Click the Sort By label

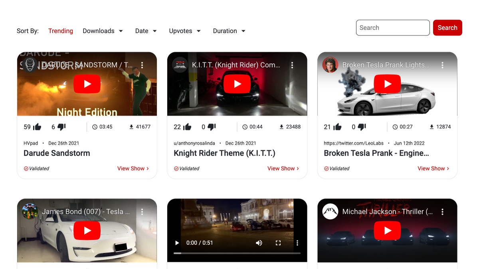click(28, 31)
